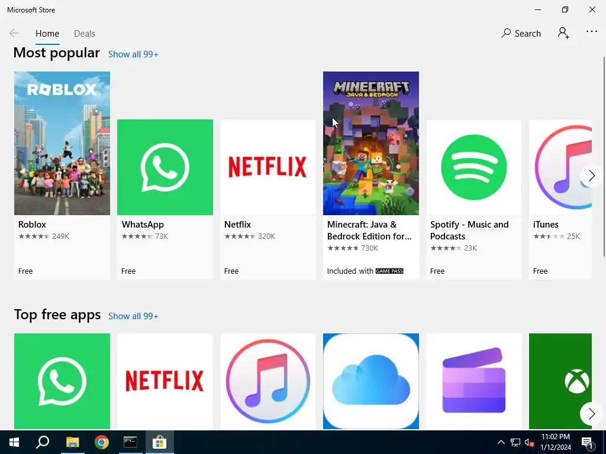Open iTunes music note icon in Top free apps
Screen dimensions: 606x454
click(x=268, y=381)
